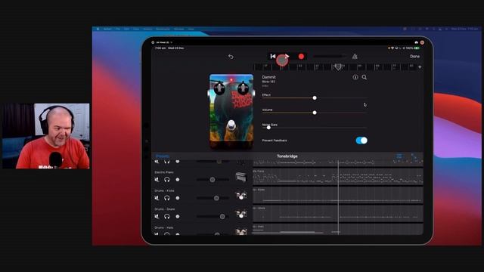Arm the Drums - Kicks track for recording
Viewport: 484px width, 272px height.
tap(178, 198)
